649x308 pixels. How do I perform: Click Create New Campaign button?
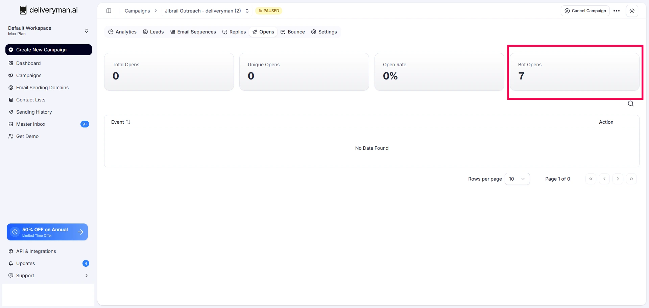[x=49, y=50]
